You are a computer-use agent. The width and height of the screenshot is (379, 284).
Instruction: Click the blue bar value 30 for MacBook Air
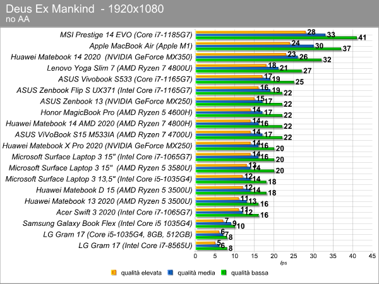pyautogui.click(x=319, y=46)
